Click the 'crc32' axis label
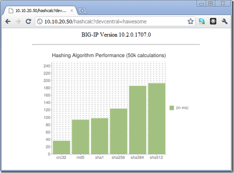Viewport: 234px width, 173px height. click(x=61, y=157)
